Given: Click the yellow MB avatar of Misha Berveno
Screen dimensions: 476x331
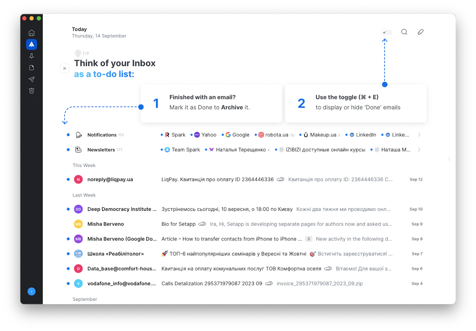Looking at the screenshot, I should coord(78,224).
